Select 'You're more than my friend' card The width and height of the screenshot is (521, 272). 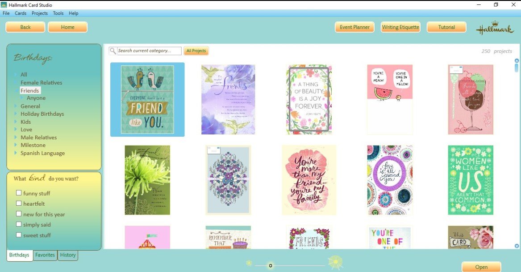(309, 180)
